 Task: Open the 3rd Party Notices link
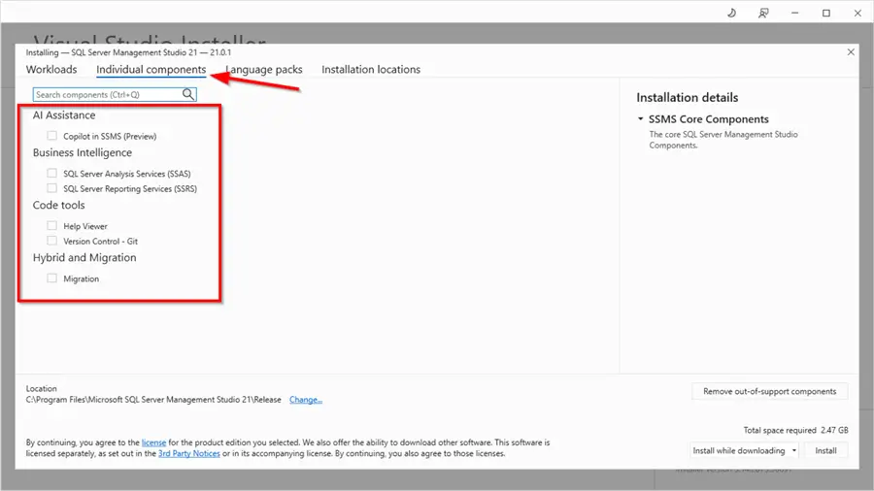coord(189,454)
